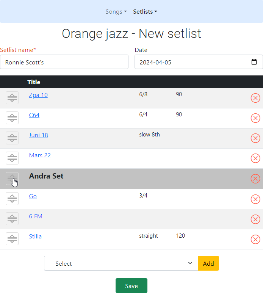Delete 6 FM from the setlist
This screenshot has width=263, height=293.
click(255, 219)
